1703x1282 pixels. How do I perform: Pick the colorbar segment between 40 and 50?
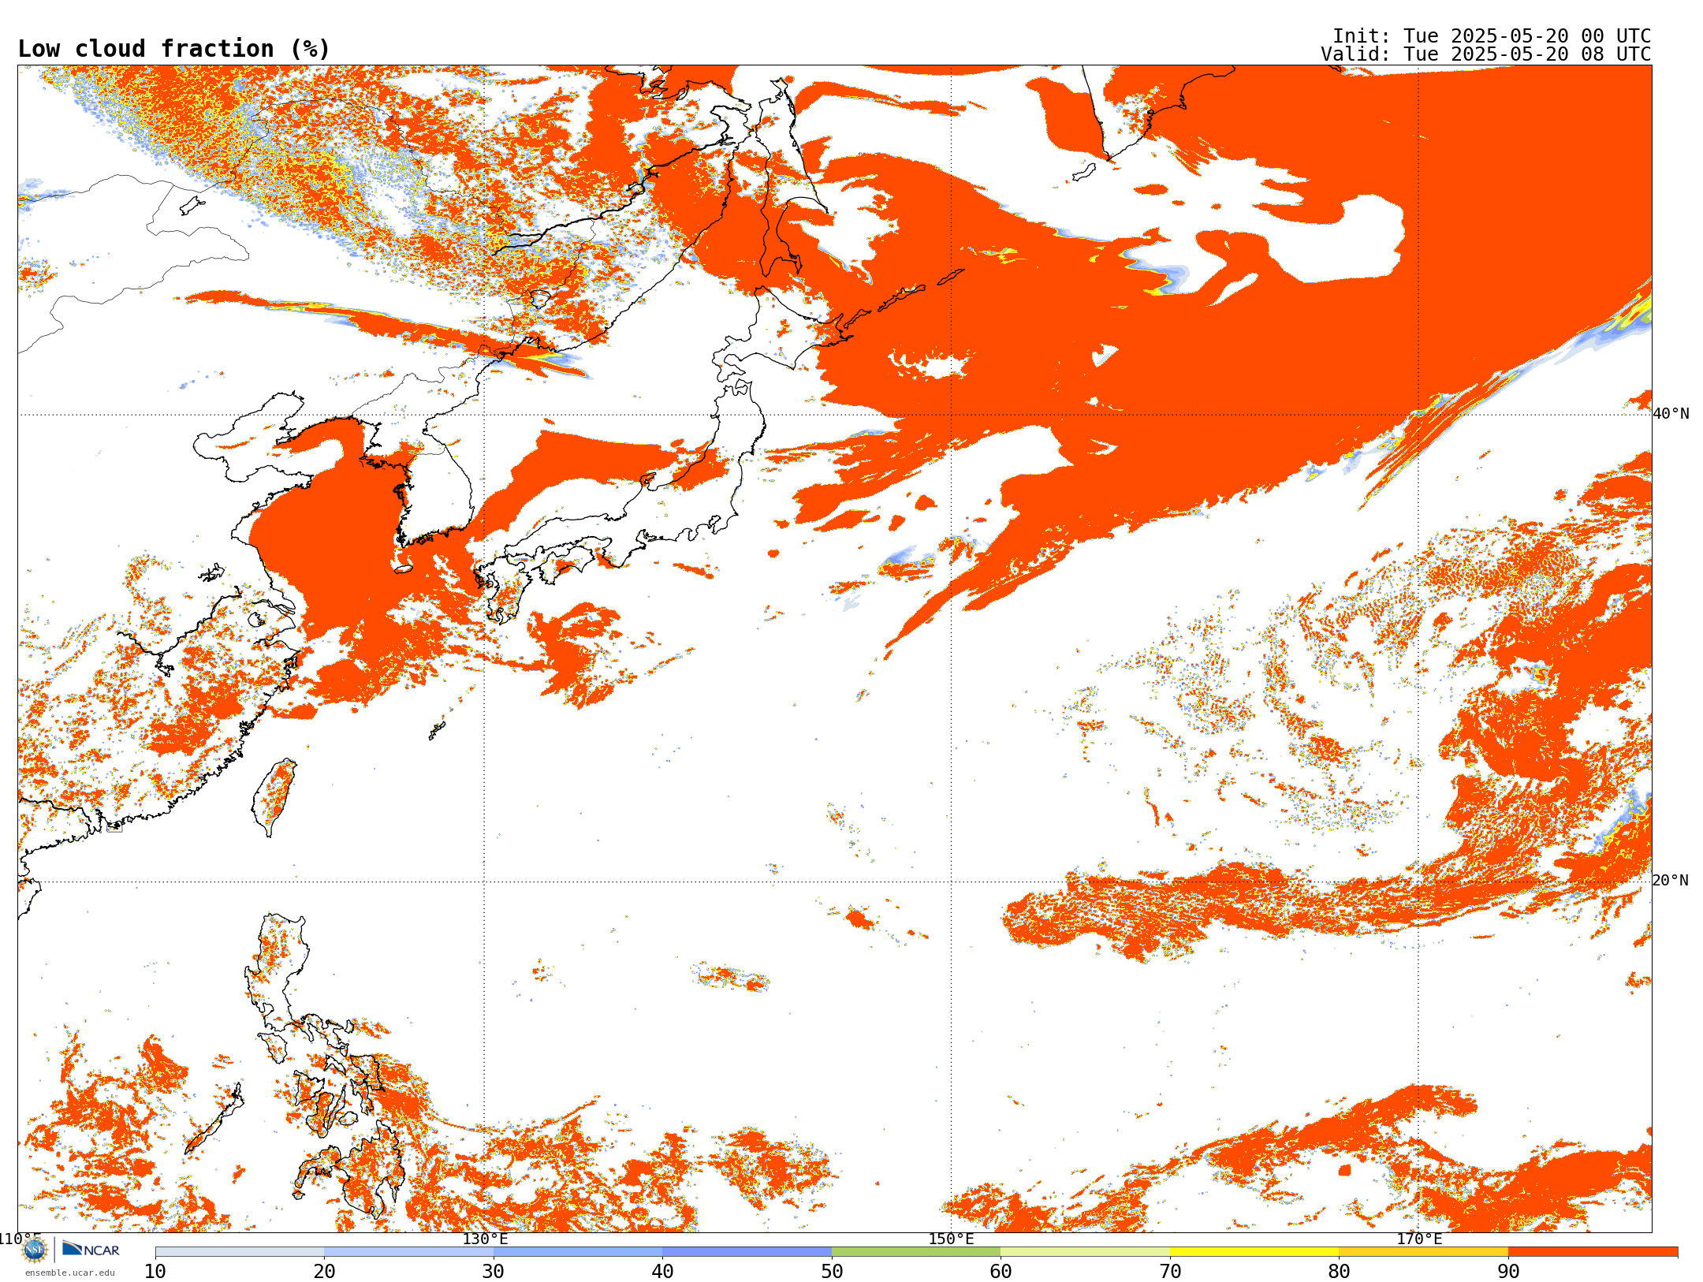tap(747, 1252)
